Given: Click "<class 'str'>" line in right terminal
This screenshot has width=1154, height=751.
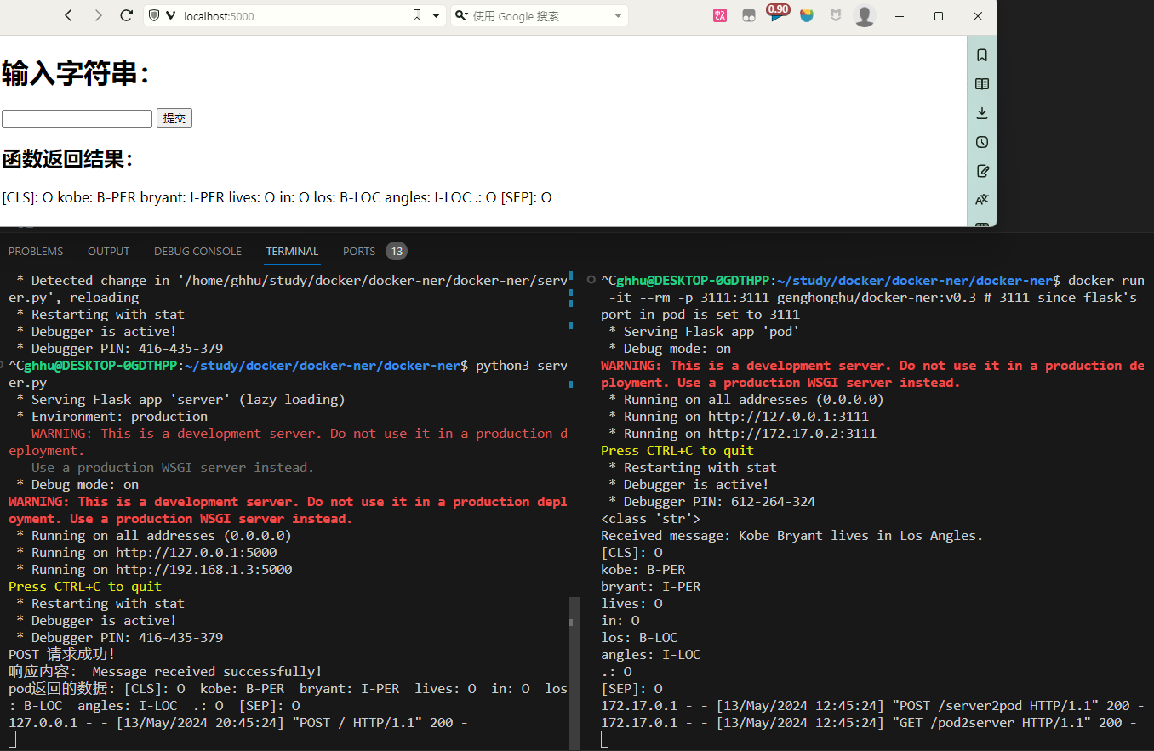Looking at the screenshot, I should (x=651, y=518).
